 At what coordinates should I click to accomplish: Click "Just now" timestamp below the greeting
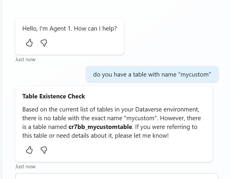[x=25, y=59]
